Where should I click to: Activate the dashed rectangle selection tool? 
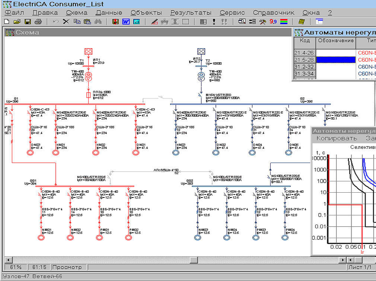pyautogui.click(x=186, y=22)
